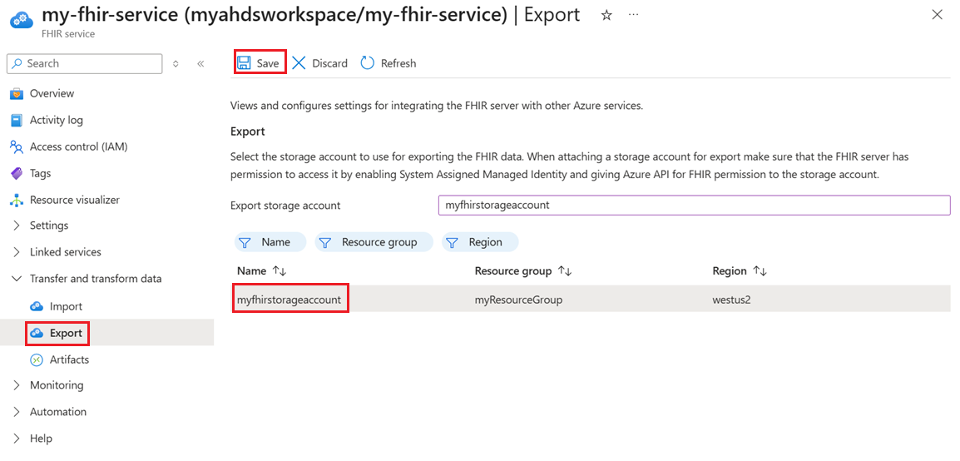Screen dimensions: 960x461
Task: Click the westus2 region cell
Action: [x=731, y=300]
